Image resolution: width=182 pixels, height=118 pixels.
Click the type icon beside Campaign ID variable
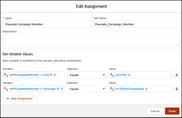click(x=6, y=89)
